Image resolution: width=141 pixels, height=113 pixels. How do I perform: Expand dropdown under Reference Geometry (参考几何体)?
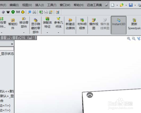coord(58,32)
